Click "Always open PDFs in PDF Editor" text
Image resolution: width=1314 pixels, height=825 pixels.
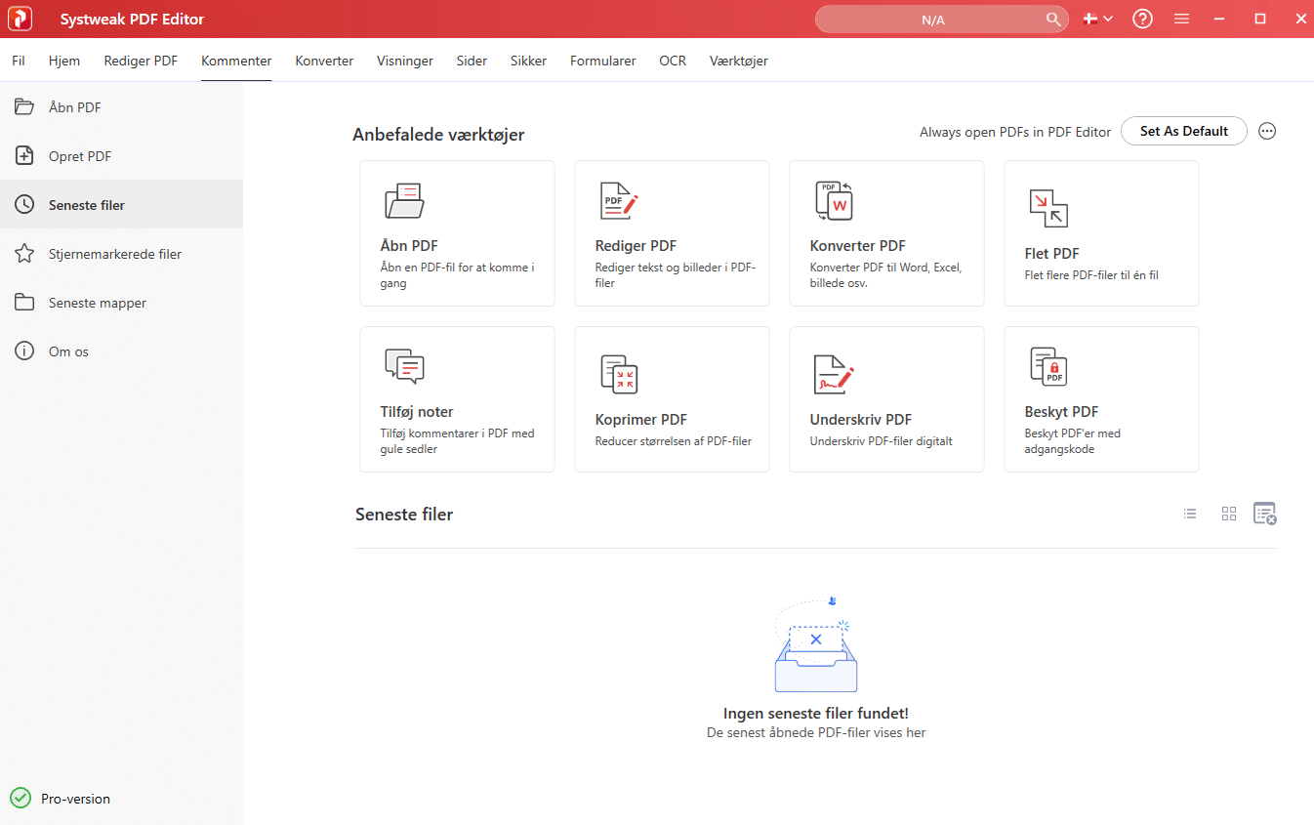1015,132
